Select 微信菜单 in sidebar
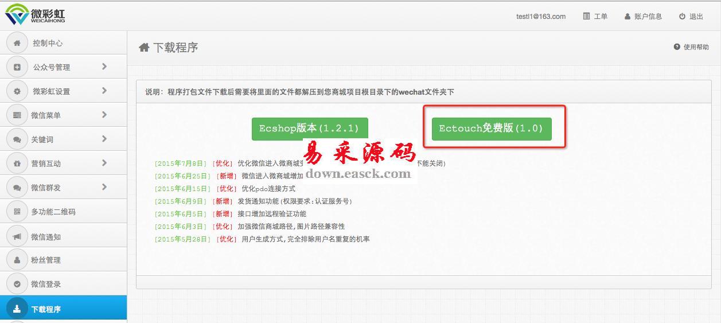This screenshot has width=721, height=323. (63, 115)
